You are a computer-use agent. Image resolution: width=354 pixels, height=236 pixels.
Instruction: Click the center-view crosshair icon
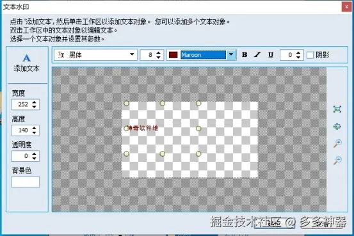337,127
